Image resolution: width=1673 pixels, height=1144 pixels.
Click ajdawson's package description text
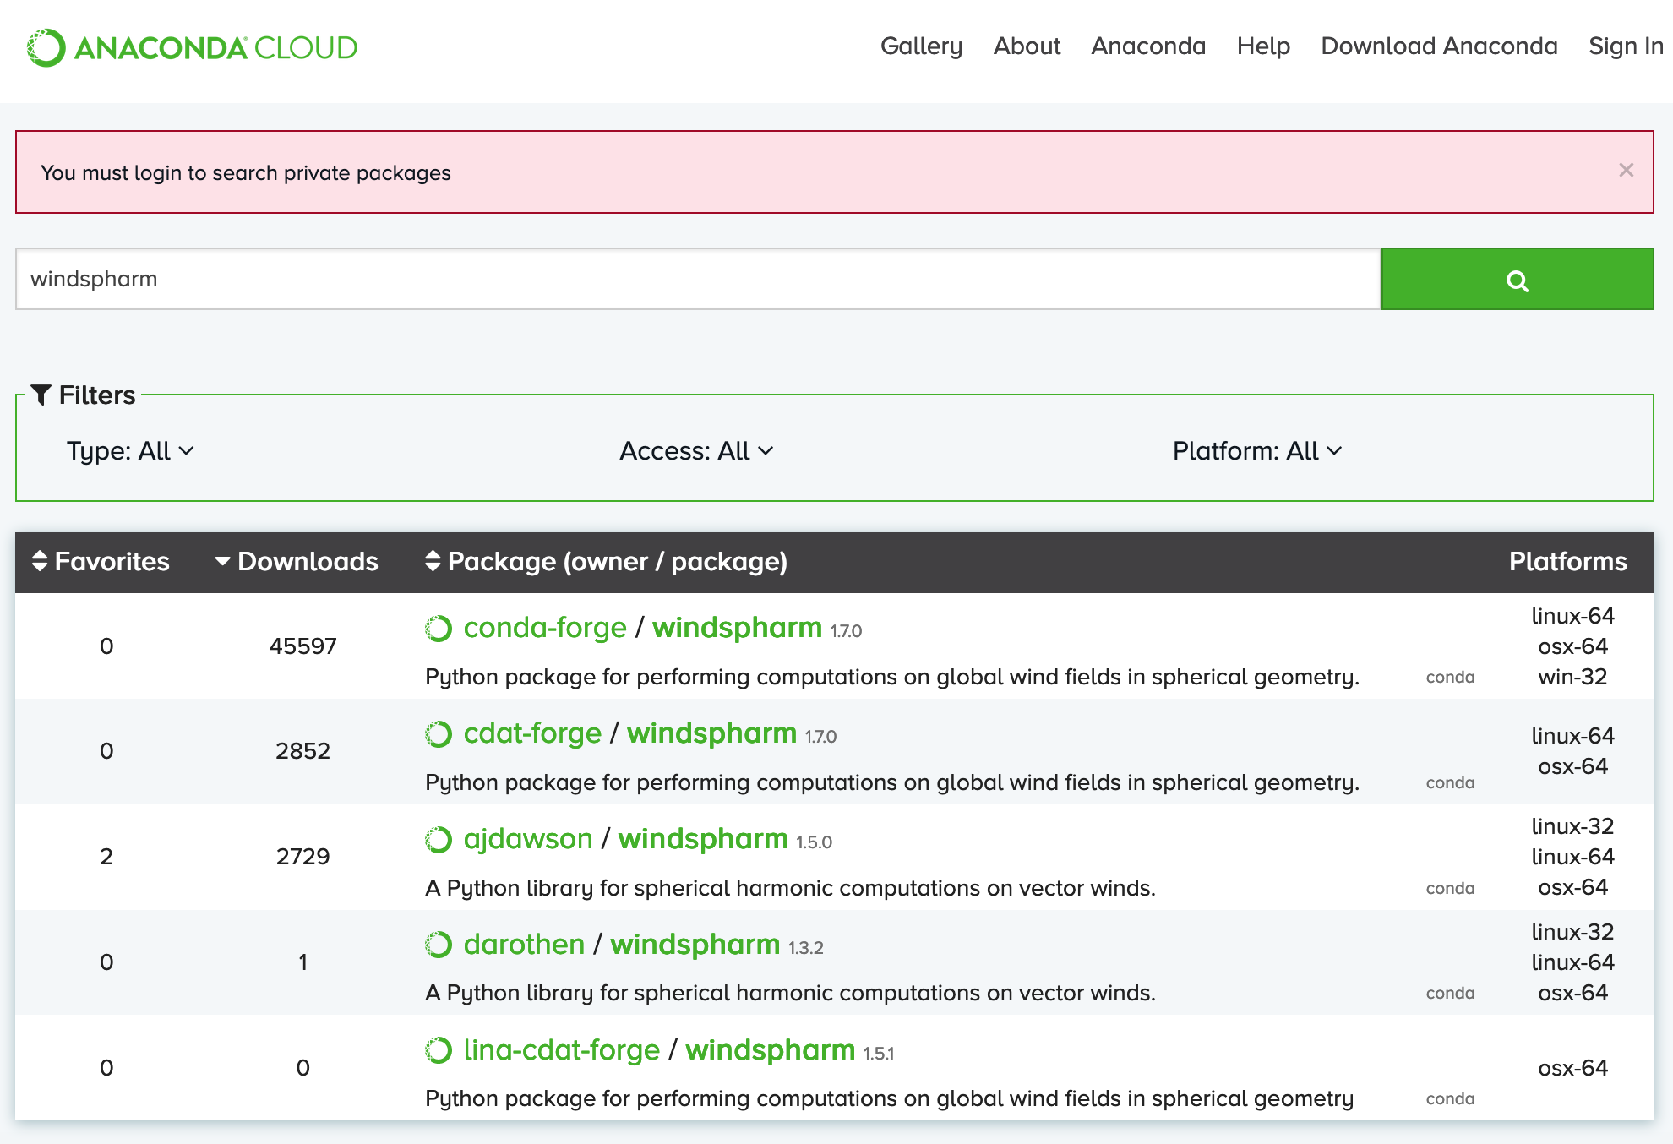coord(790,888)
